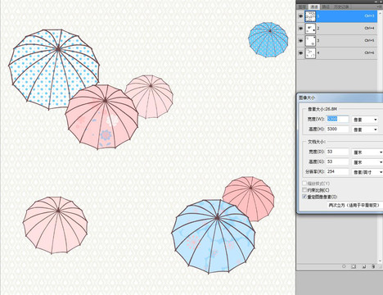Toggle visibility of channel 4

click(300, 53)
